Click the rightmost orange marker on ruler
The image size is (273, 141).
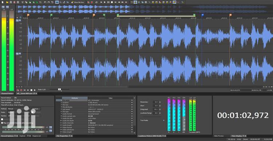tap(230, 15)
